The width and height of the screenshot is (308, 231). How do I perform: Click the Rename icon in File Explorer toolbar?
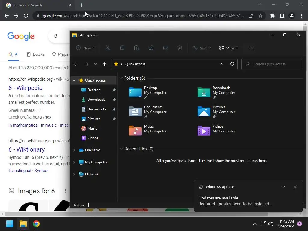click(151, 48)
